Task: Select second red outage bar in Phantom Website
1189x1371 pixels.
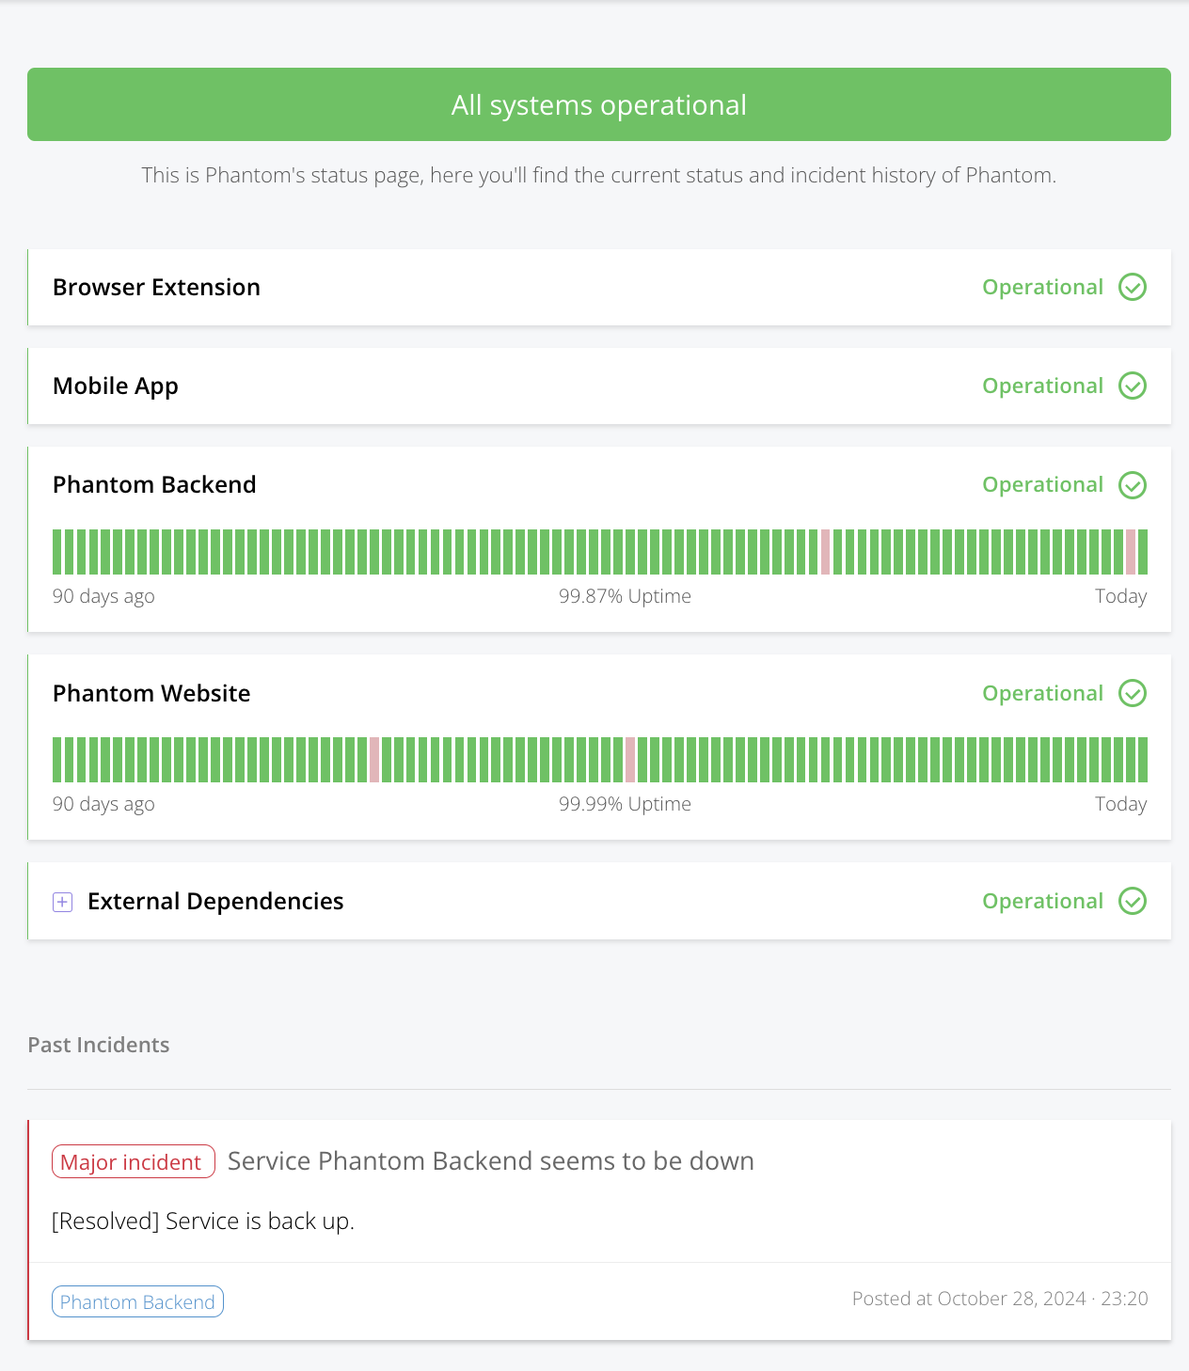Action: pos(630,760)
